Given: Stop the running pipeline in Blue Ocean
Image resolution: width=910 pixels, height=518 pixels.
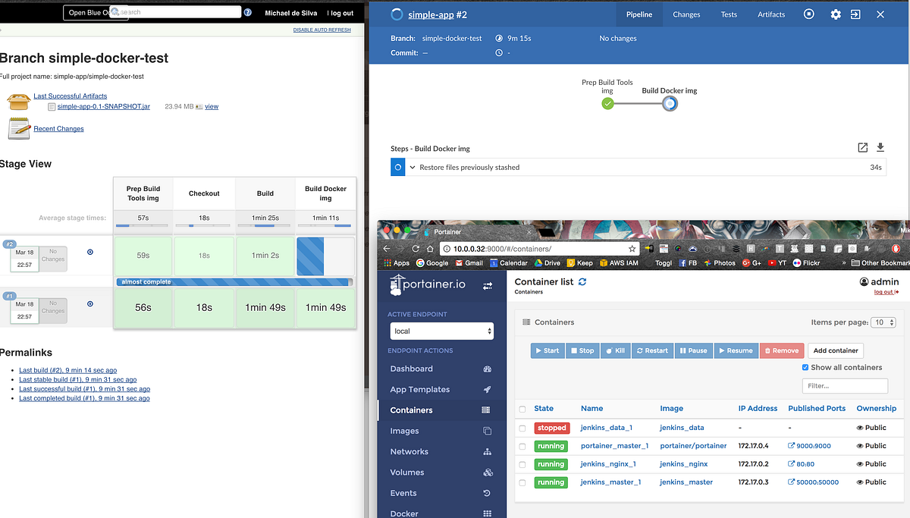Looking at the screenshot, I should (808, 14).
